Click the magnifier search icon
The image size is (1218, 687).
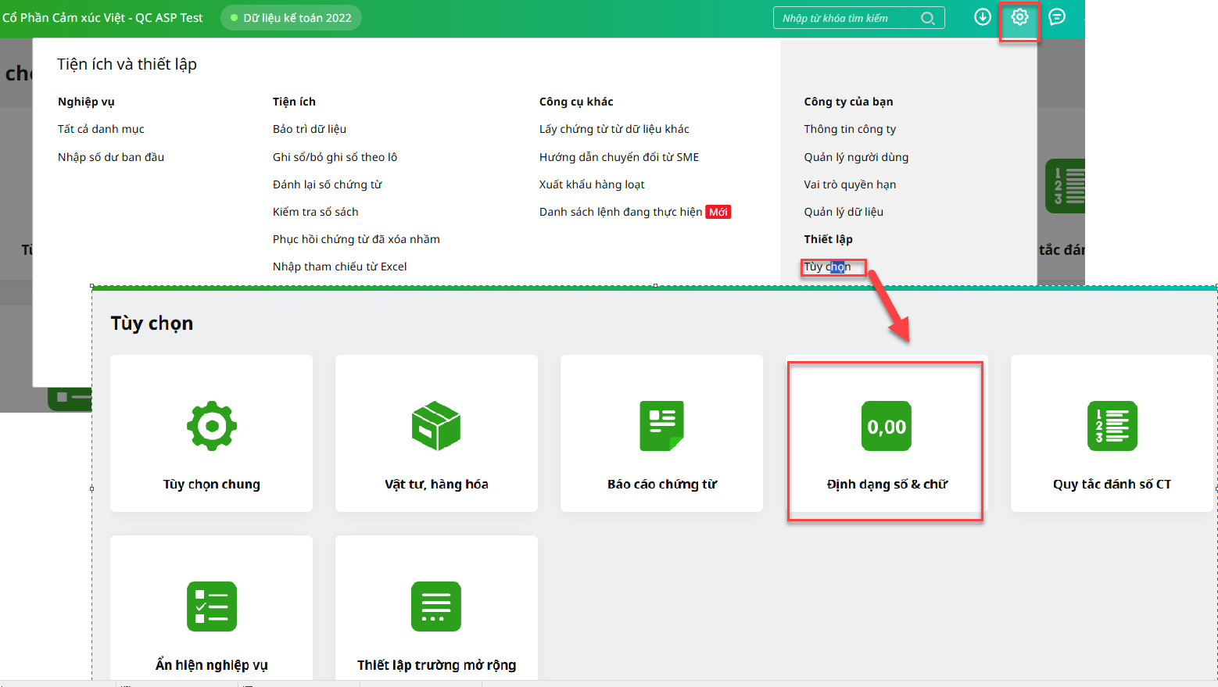[928, 18]
